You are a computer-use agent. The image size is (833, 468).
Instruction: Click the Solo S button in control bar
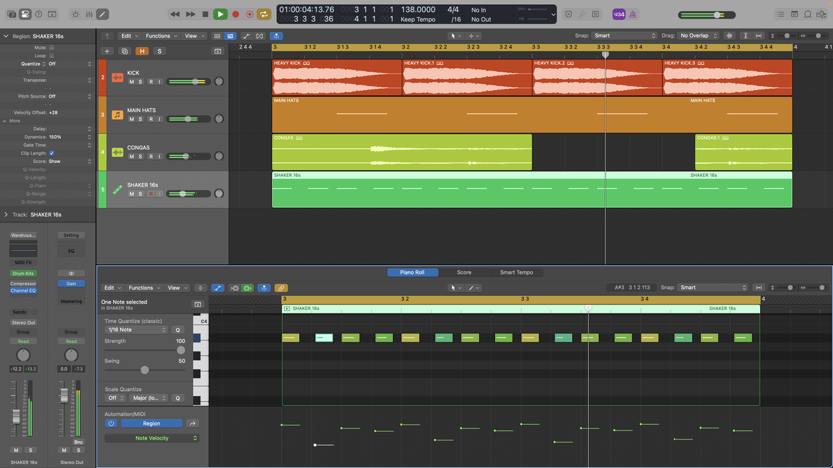pos(596,14)
